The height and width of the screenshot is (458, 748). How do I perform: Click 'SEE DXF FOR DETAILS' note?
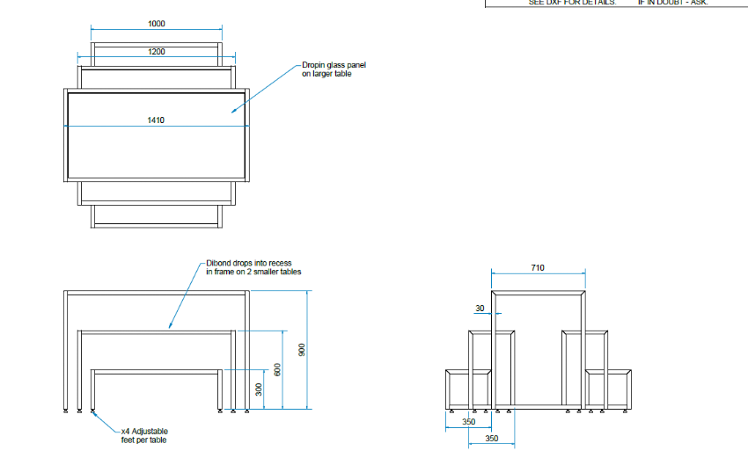click(x=572, y=3)
